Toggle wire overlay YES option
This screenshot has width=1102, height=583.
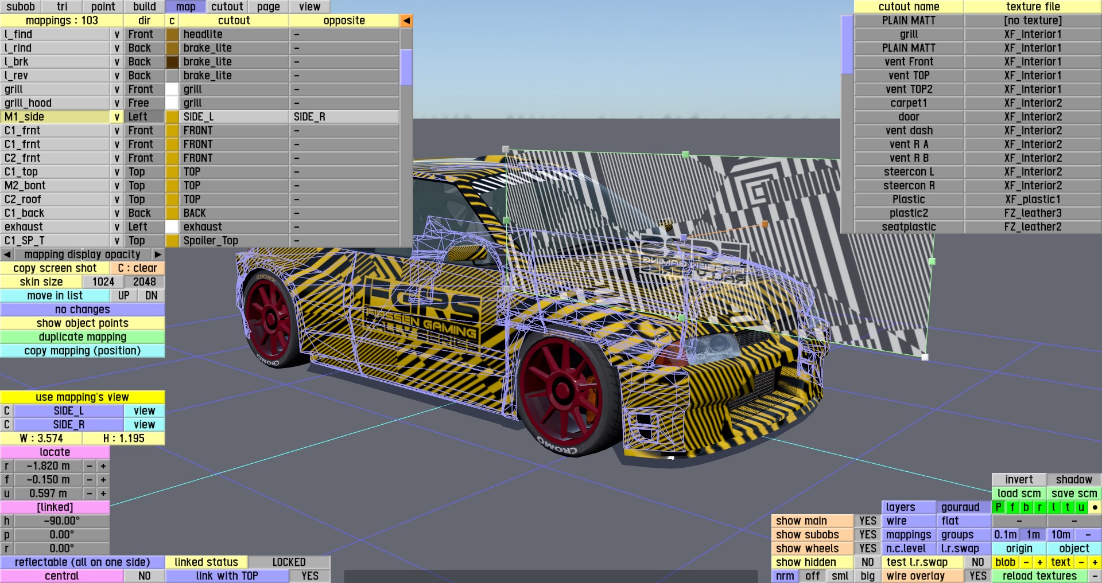click(x=978, y=576)
